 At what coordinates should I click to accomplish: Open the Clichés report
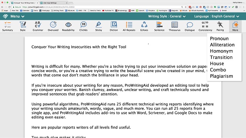(83, 26)
